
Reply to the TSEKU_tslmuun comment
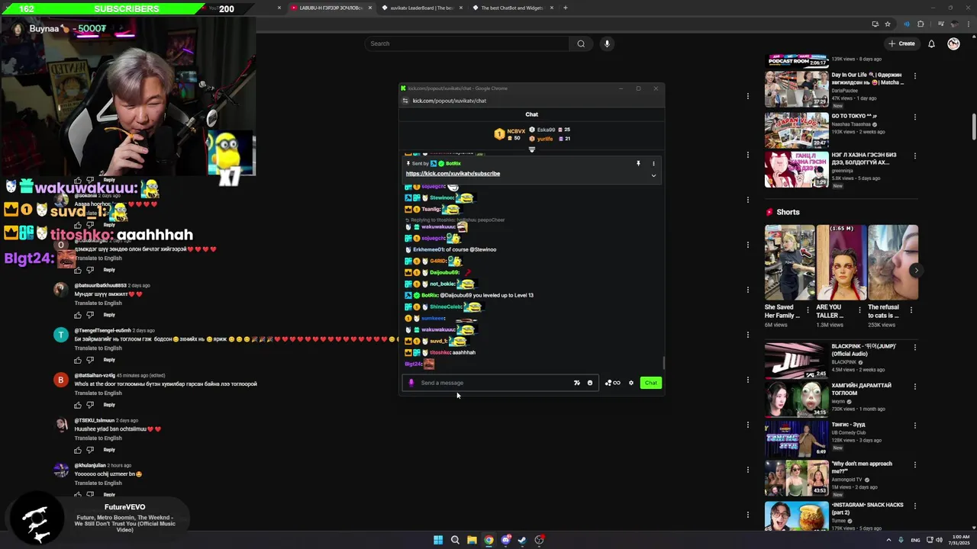click(109, 450)
